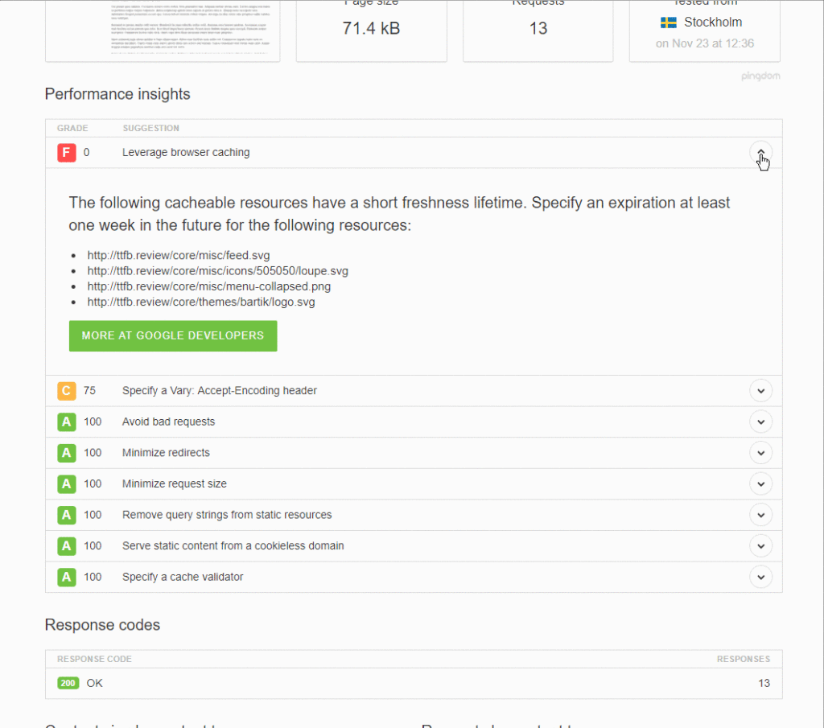Expand Remove query strings from static resources
824x728 pixels.
760,515
